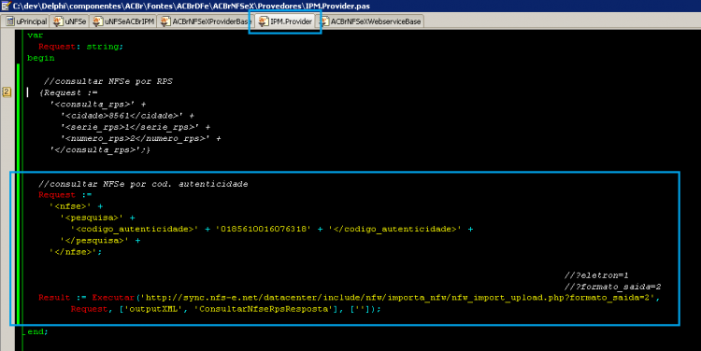Click the '<nfse>' string line
Screen dimensions: 701x351
click(x=76, y=206)
